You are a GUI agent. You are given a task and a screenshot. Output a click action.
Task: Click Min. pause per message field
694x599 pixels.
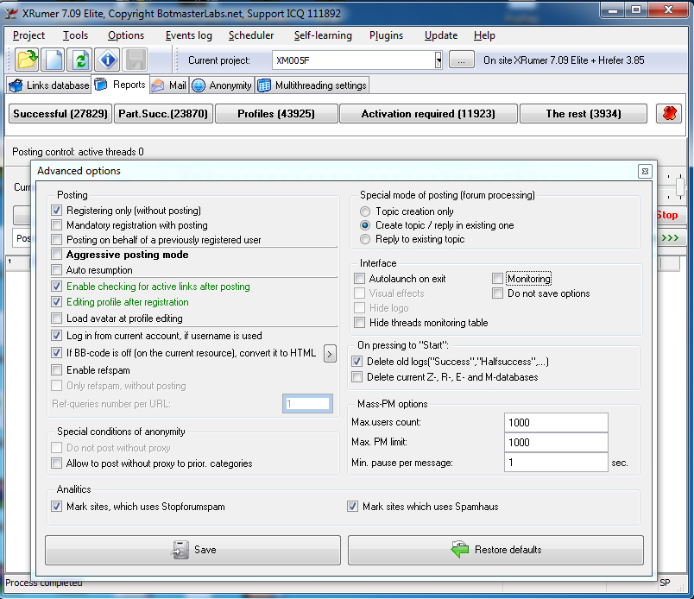click(556, 463)
